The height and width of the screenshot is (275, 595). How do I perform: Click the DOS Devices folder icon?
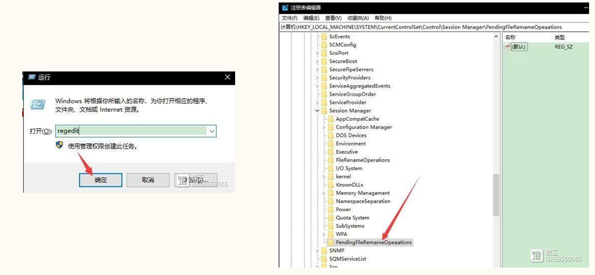coord(331,136)
